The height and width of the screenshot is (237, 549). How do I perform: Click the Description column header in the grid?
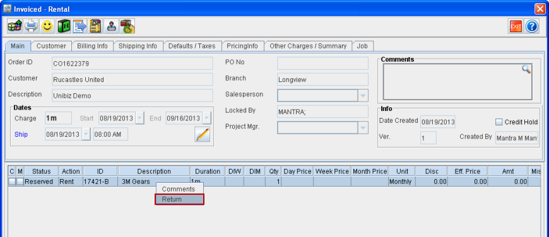154,171
